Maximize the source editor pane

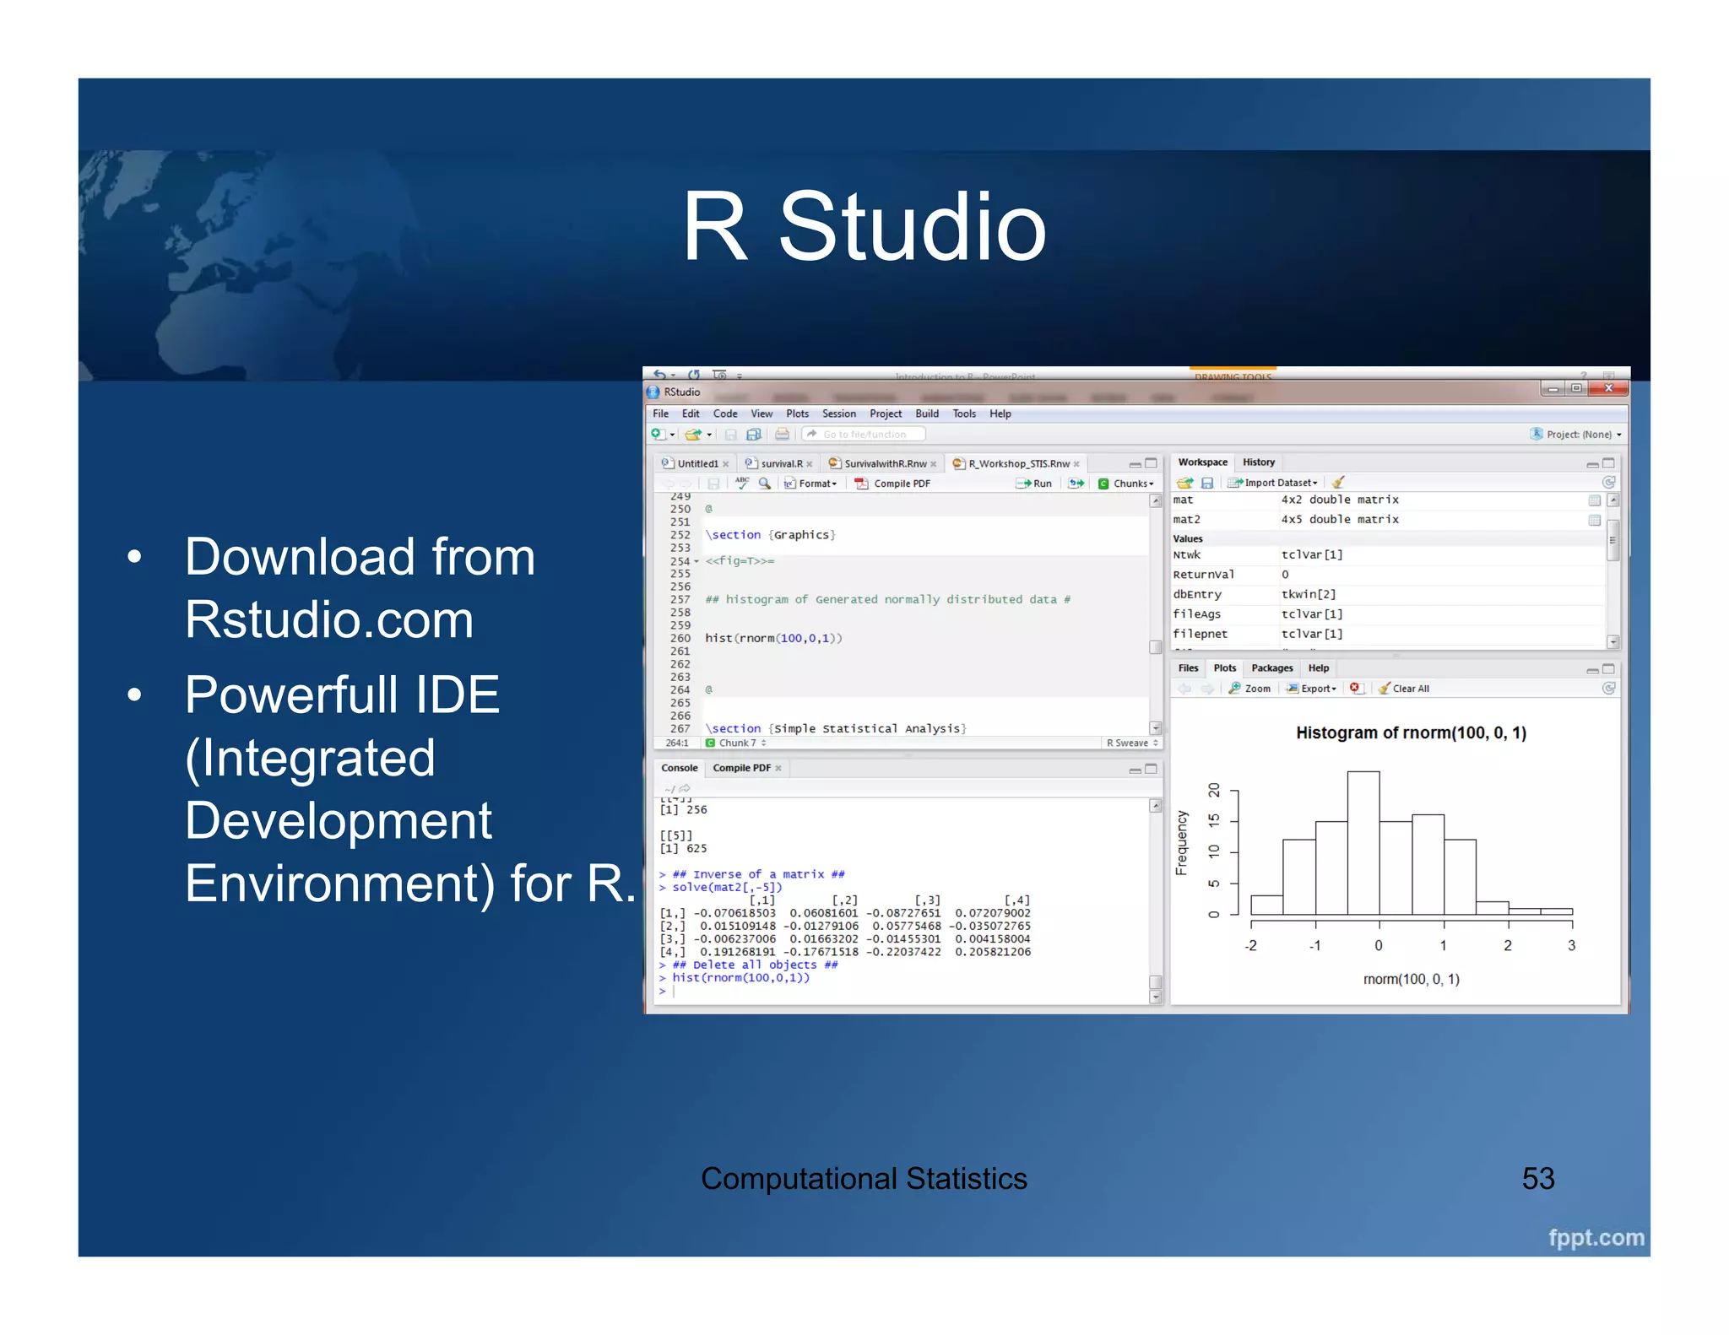(x=1151, y=463)
